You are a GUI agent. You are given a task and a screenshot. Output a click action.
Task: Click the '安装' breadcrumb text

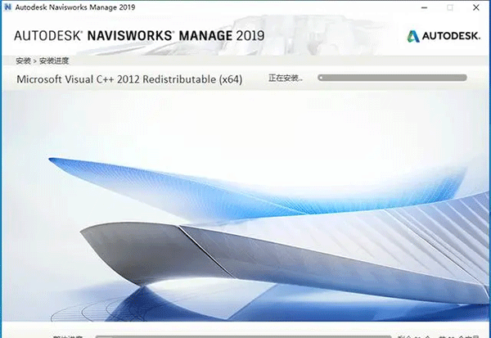pos(23,61)
